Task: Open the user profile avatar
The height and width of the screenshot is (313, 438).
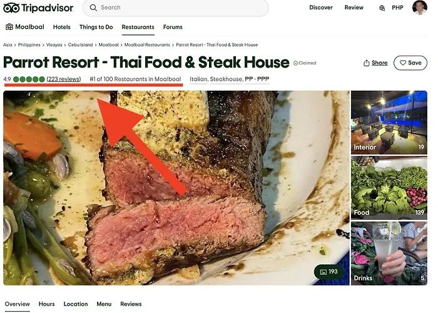Action: 420,8
